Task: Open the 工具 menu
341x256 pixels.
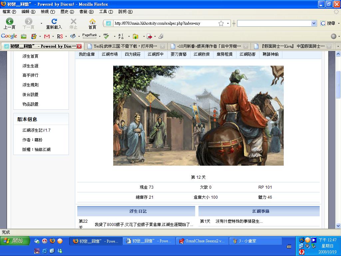Action: pyautogui.click(x=106, y=12)
